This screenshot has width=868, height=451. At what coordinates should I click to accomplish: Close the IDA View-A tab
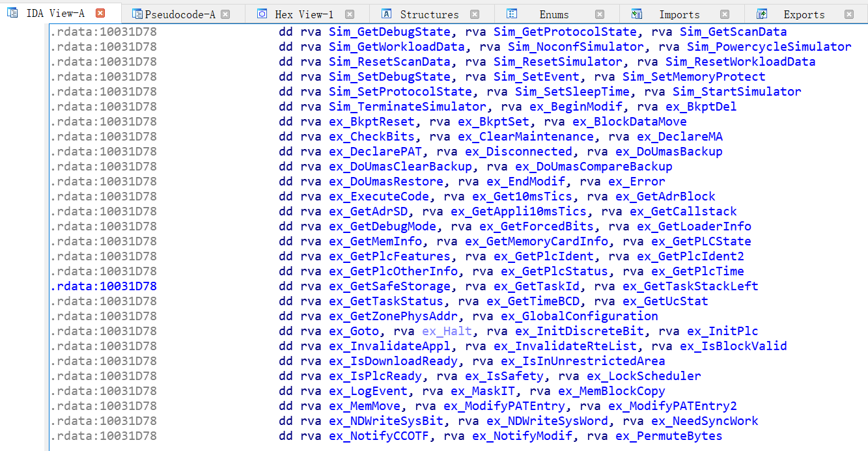(x=100, y=13)
